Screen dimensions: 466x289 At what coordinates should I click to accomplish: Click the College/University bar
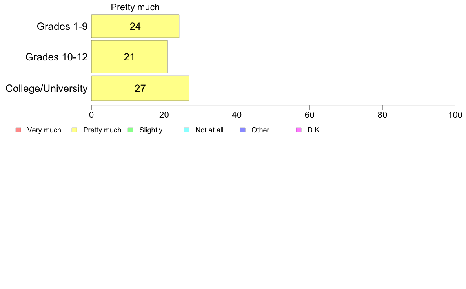(x=140, y=88)
